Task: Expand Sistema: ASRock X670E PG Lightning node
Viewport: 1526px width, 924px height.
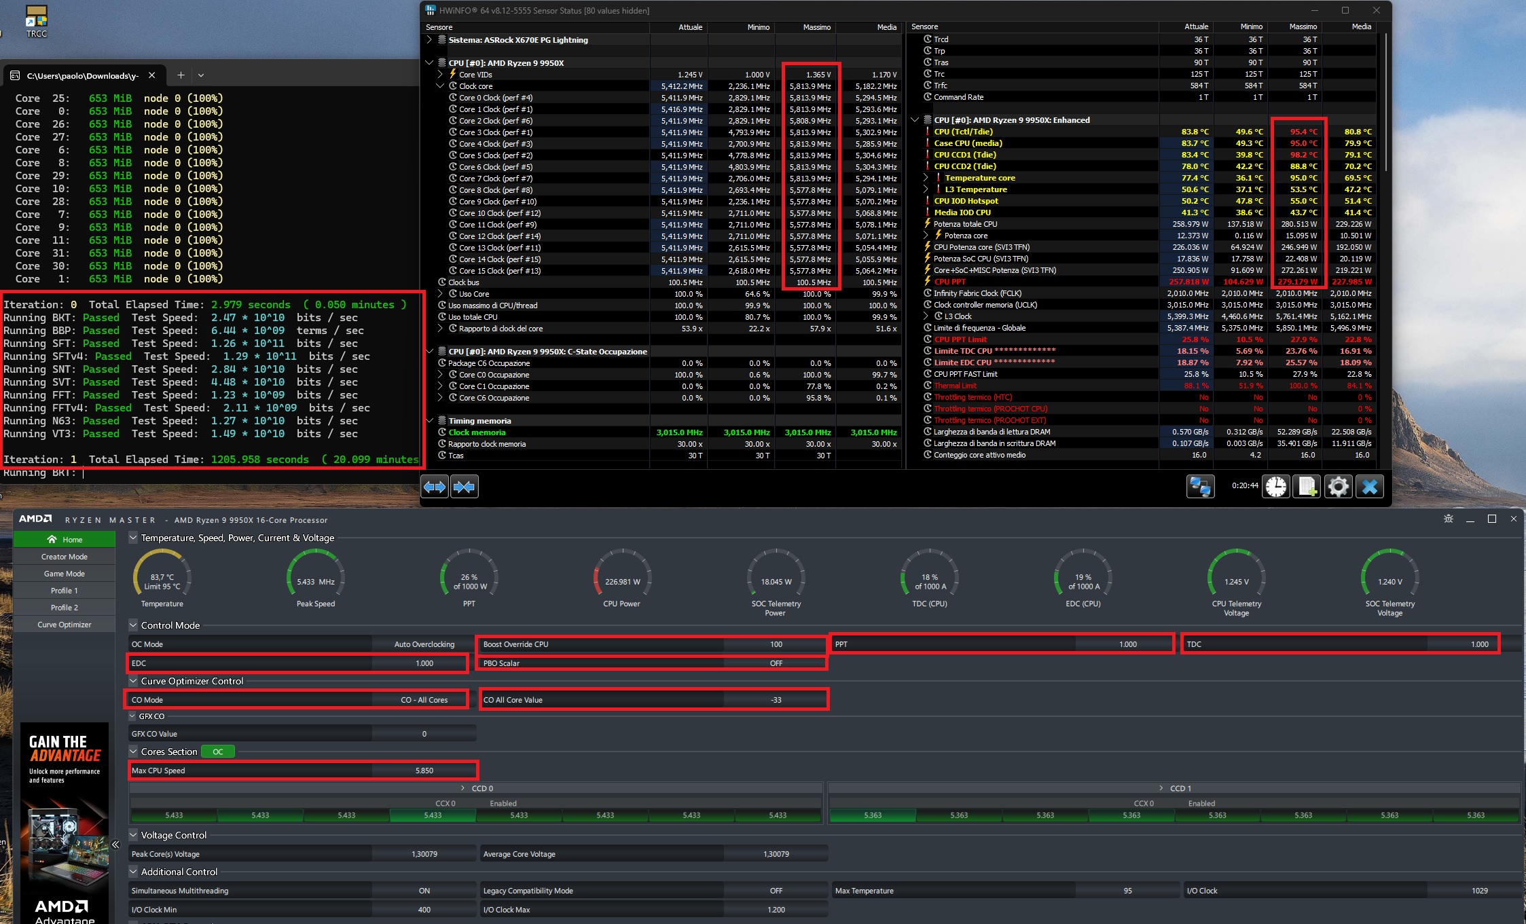Action: (429, 40)
